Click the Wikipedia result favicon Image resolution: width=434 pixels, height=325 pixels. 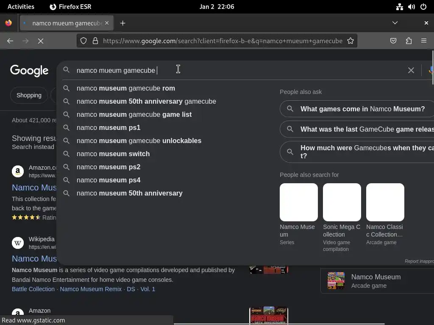pos(18,243)
